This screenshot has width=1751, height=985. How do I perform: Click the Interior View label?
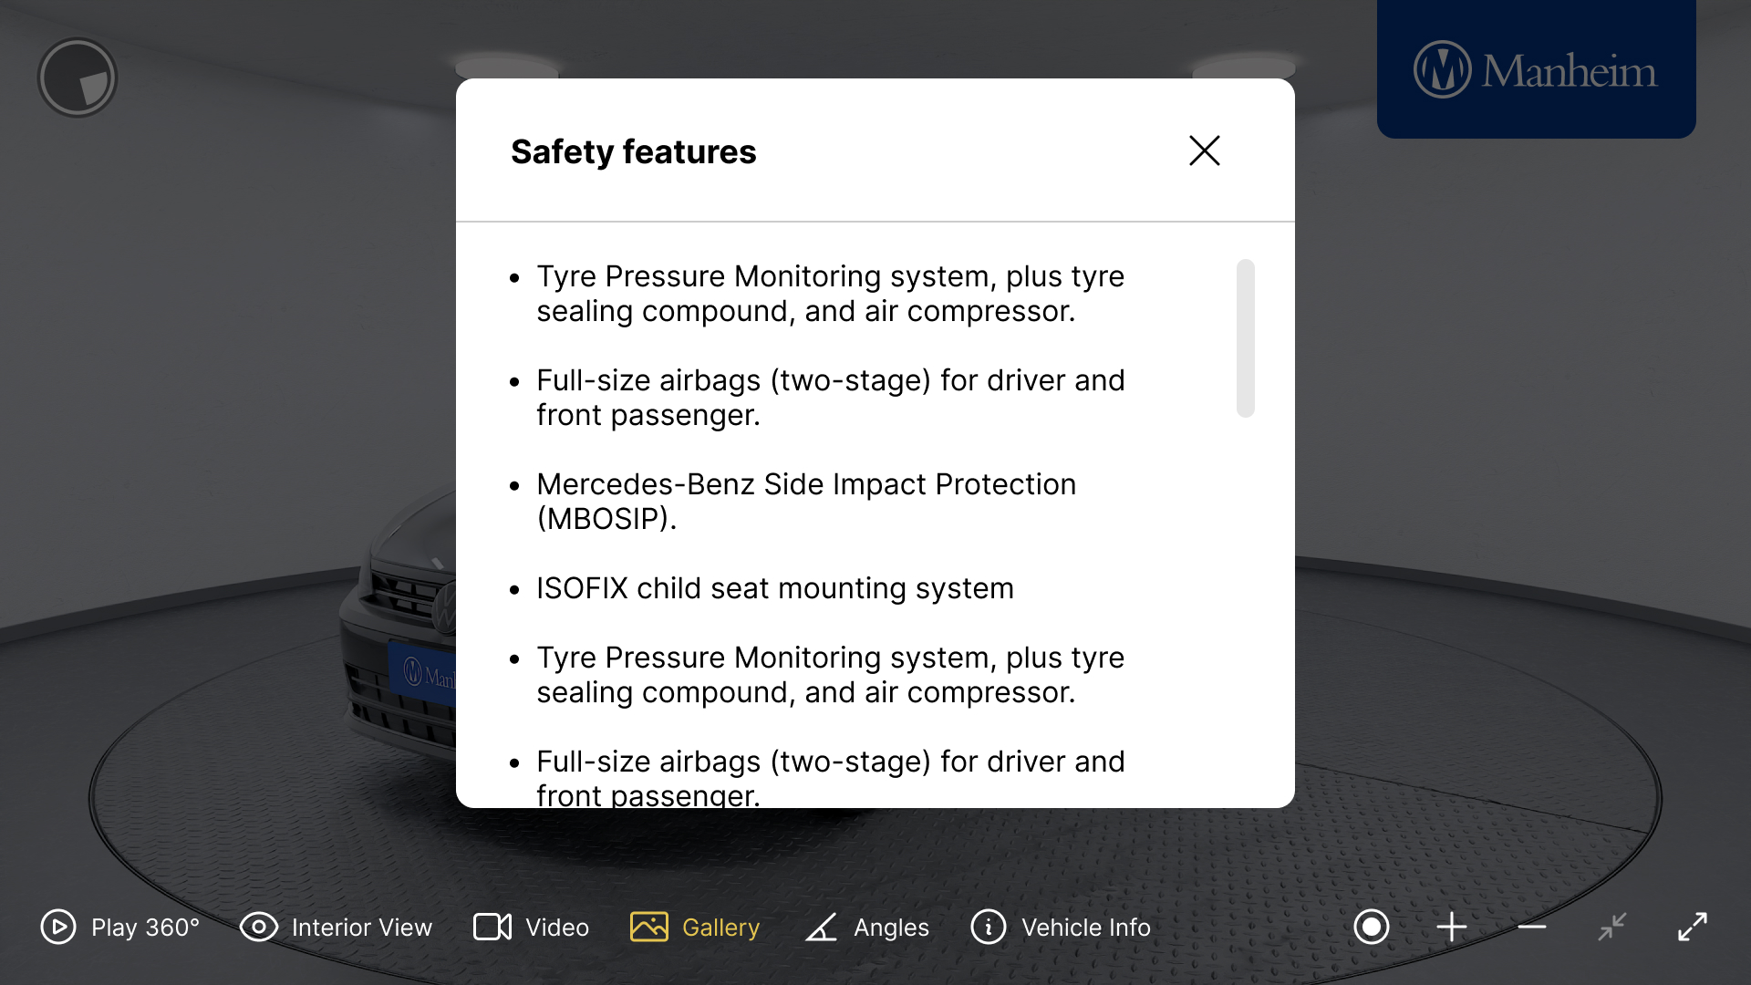(361, 927)
